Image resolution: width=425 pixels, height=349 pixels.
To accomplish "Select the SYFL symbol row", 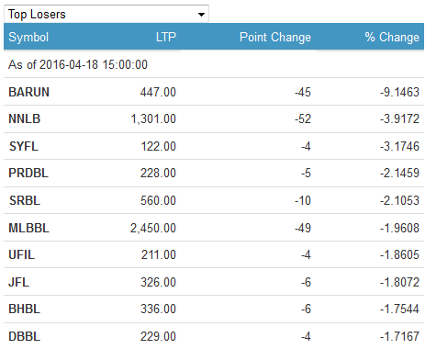I will 214,146.
